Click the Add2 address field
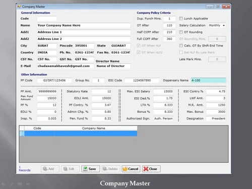This screenshot has height=189, width=252. [84, 39]
